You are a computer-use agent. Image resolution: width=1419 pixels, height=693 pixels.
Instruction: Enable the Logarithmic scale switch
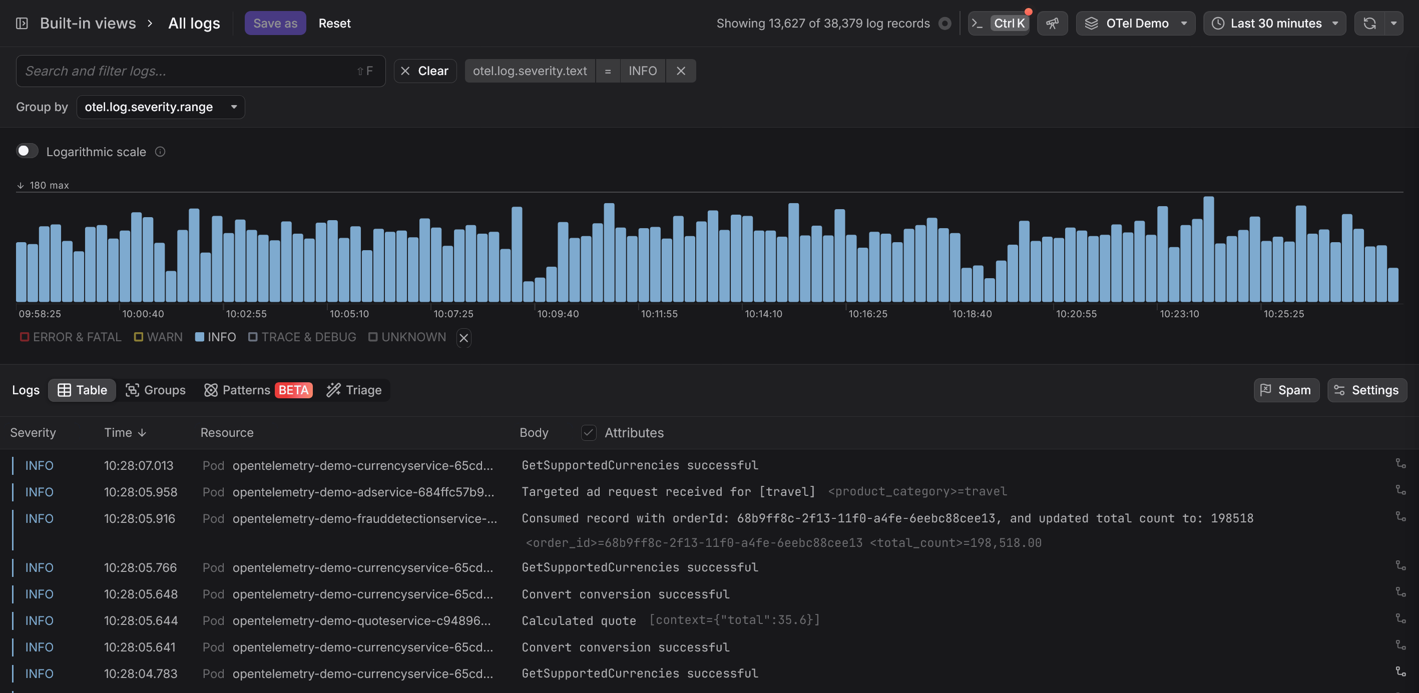coord(27,151)
